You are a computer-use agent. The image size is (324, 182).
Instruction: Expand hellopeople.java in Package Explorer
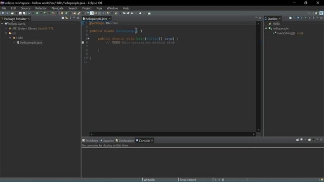pos(14,42)
